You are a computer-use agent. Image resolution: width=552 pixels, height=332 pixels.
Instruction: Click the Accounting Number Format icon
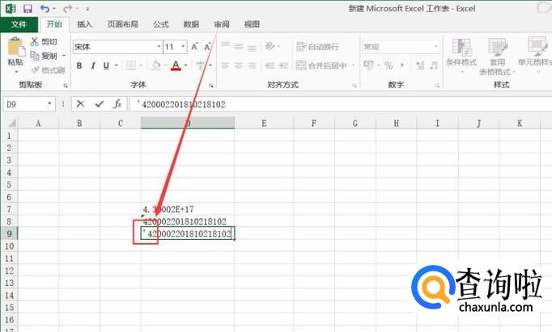pyautogui.click(x=368, y=65)
